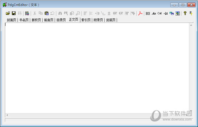Click the vertical bar list-lines icon

pyautogui.click(x=91, y=13)
